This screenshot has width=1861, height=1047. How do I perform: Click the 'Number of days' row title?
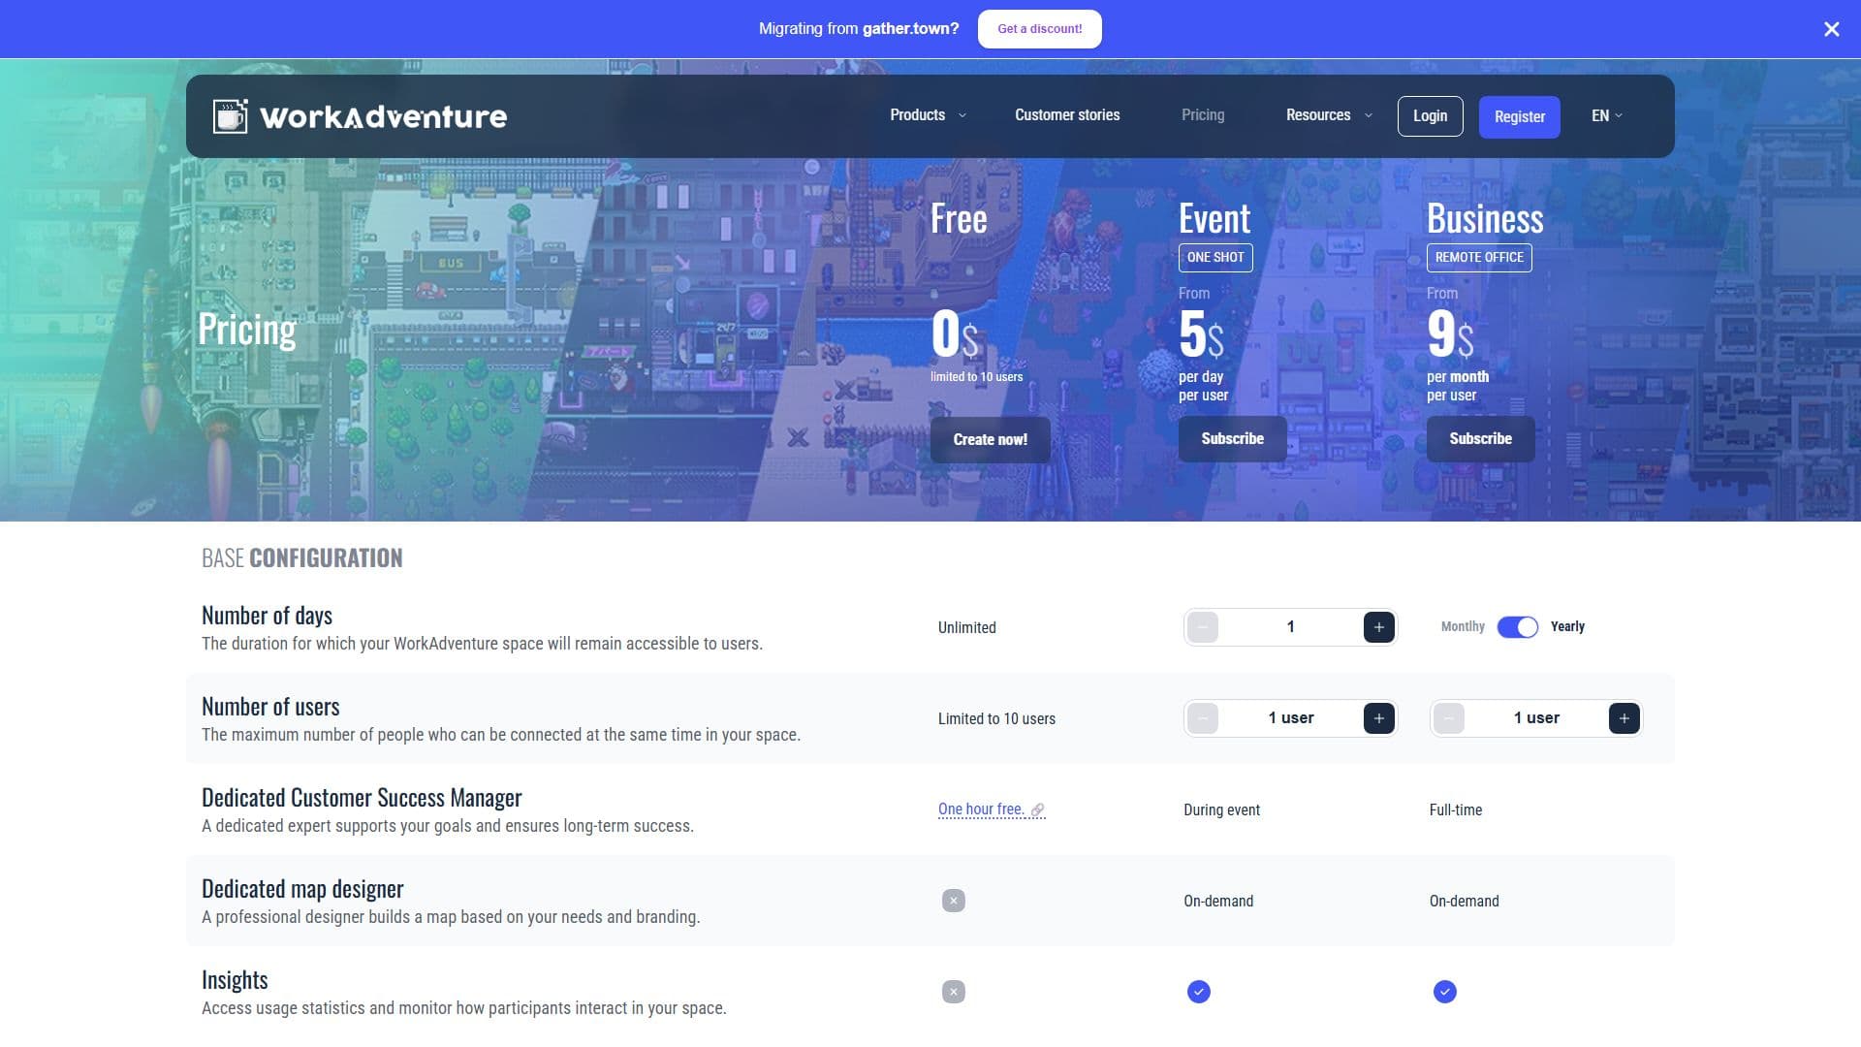267,616
